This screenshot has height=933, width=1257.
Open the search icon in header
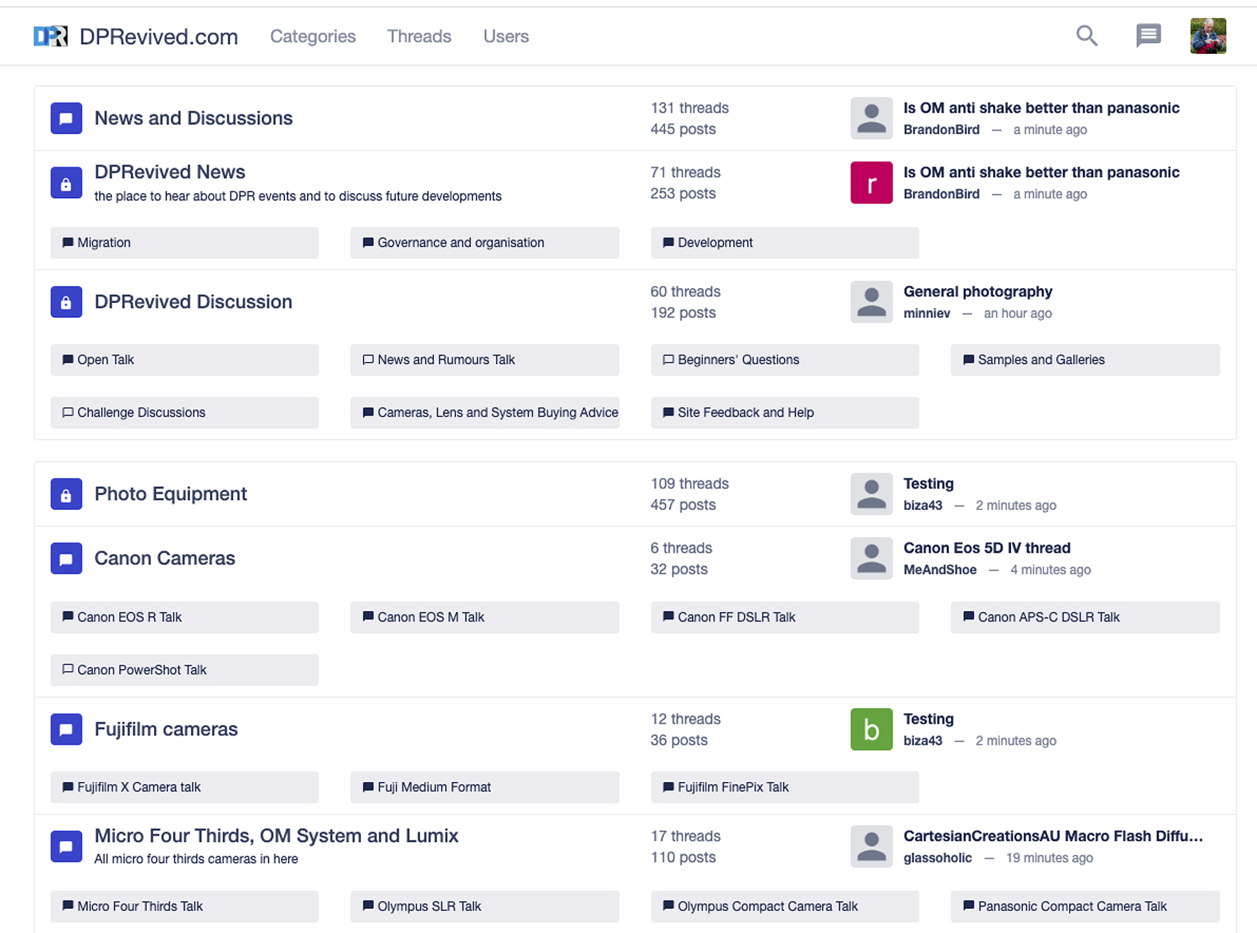[1086, 35]
